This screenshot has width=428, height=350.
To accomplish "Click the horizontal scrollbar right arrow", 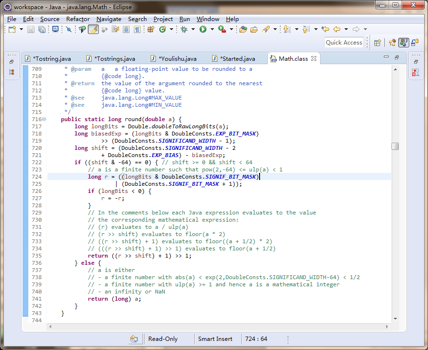I will pos(387,327).
